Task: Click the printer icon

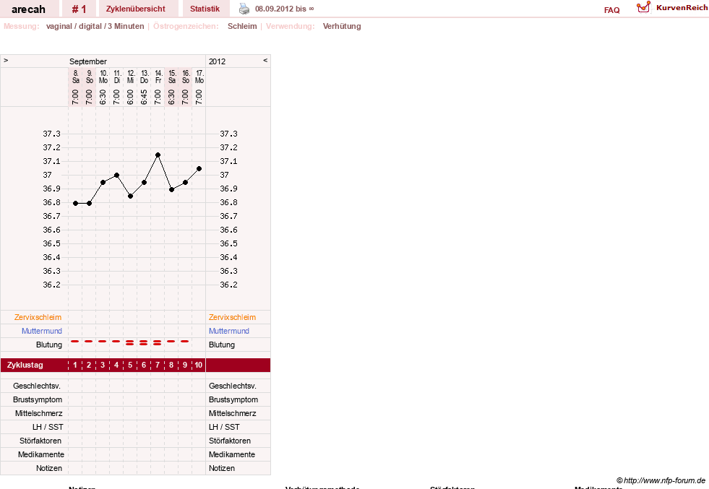Action: coord(244,9)
